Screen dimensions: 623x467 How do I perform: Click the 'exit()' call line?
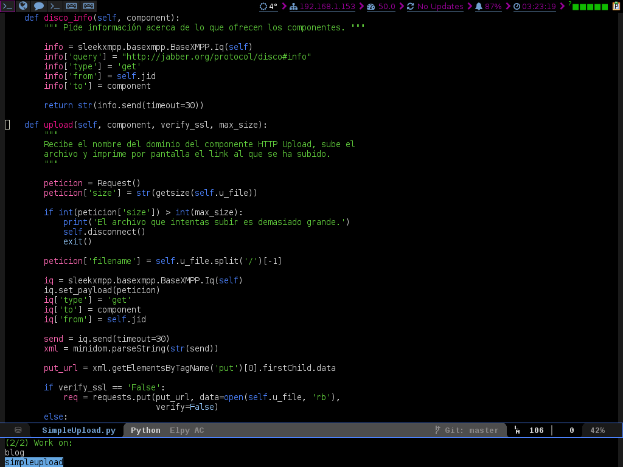[77, 241]
